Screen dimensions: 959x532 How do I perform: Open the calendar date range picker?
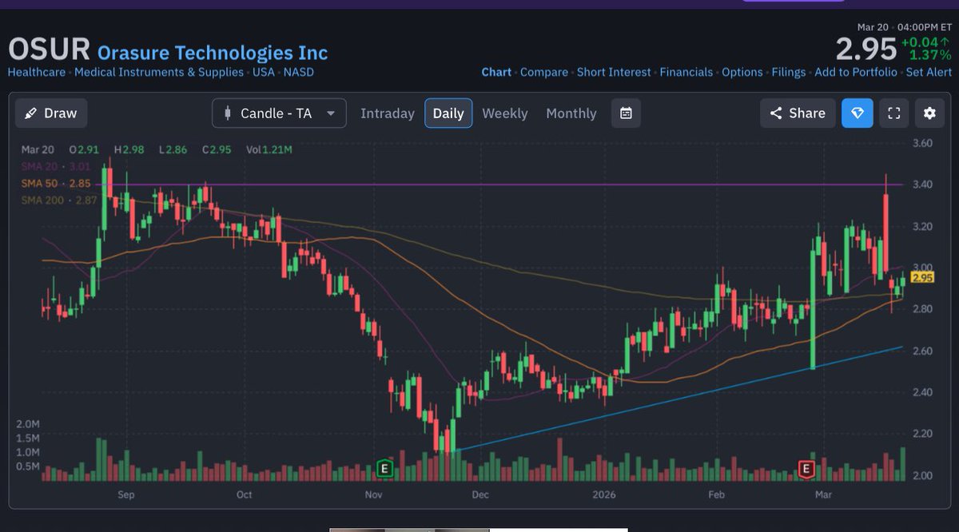click(626, 113)
